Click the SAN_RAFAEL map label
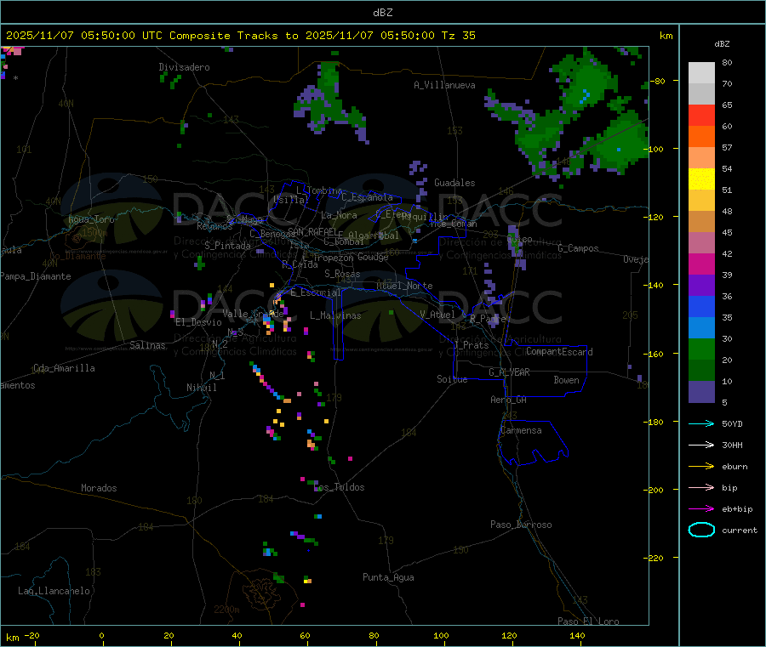766x647 pixels. pos(312,231)
